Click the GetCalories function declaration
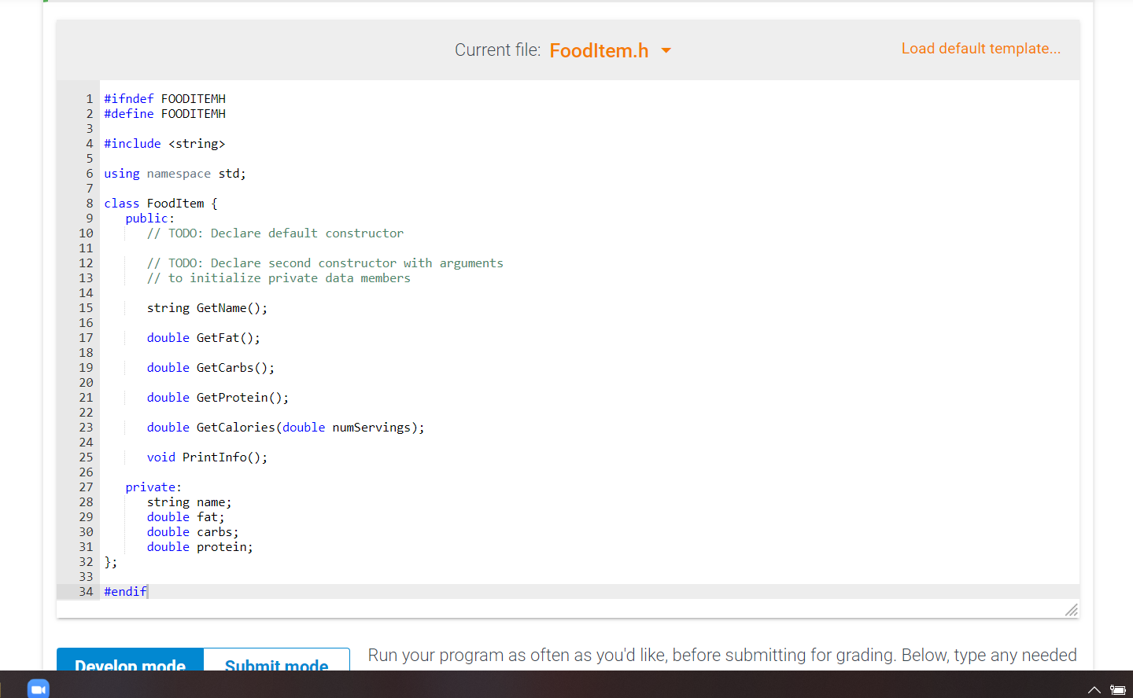The width and height of the screenshot is (1133, 698). (285, 427)
